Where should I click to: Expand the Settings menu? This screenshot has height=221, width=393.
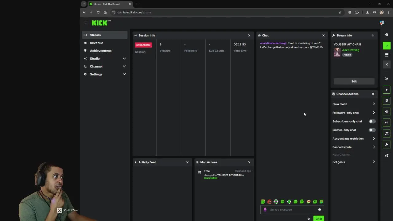coord(105,74)
